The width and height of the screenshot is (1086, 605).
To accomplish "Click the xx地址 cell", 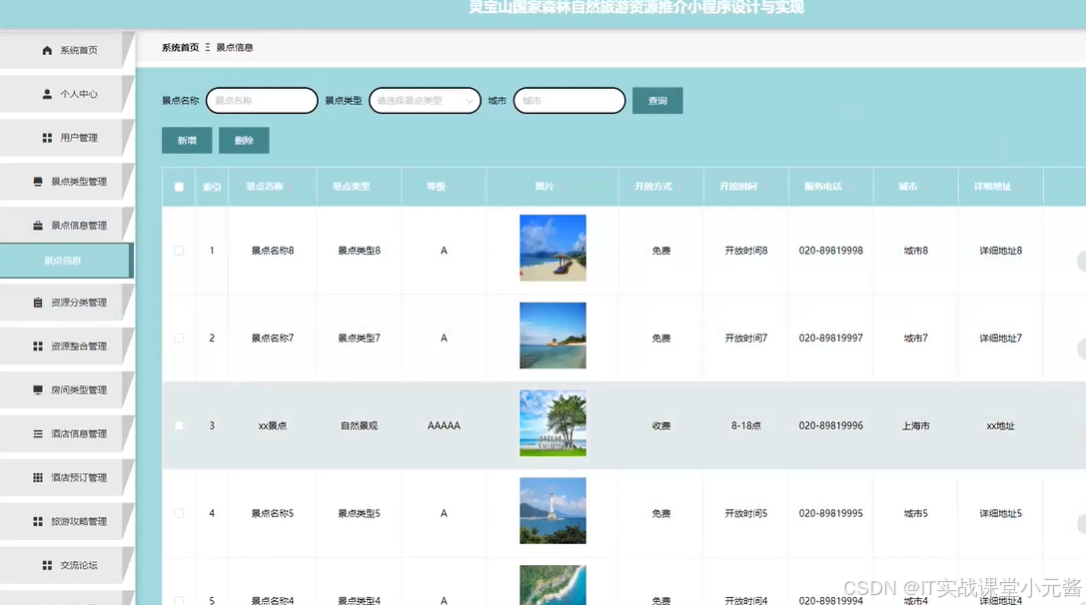I will 1001,425.
